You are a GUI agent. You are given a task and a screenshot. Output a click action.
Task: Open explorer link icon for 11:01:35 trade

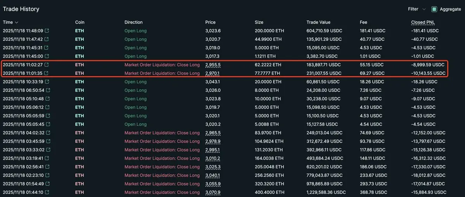click(x=47, y=73)
